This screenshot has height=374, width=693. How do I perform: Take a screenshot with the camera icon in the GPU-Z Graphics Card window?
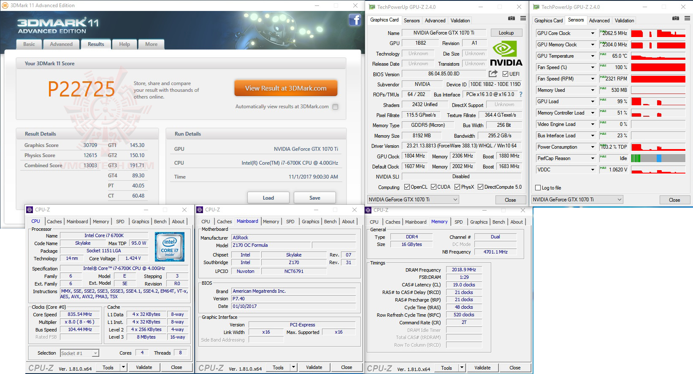coord(511,19)
